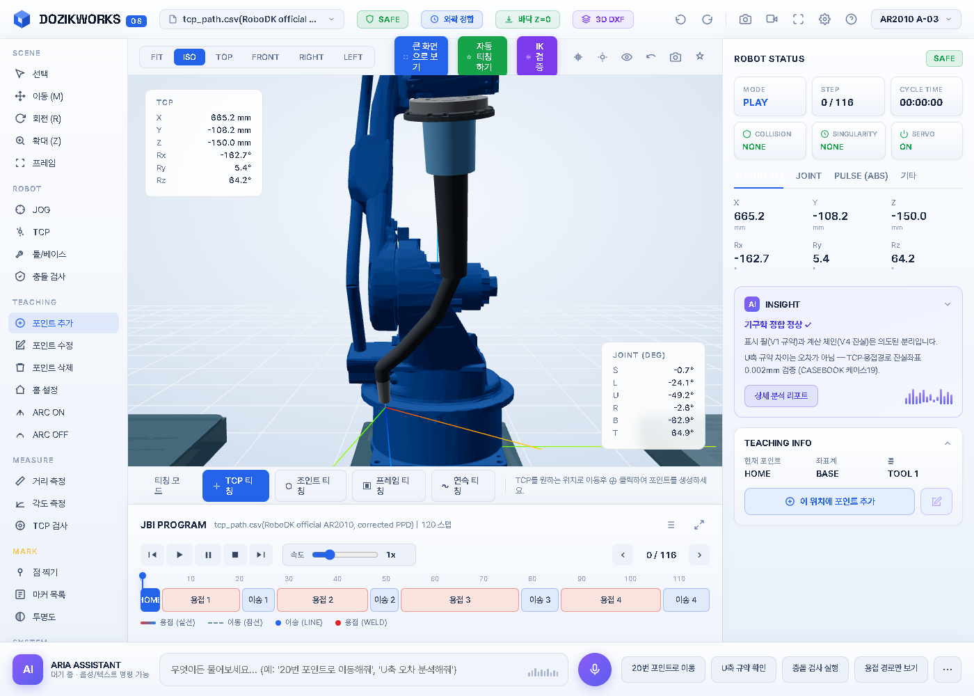
Task: Activate the 확대 (Z) zoom tool
Action: click(63, 141)
